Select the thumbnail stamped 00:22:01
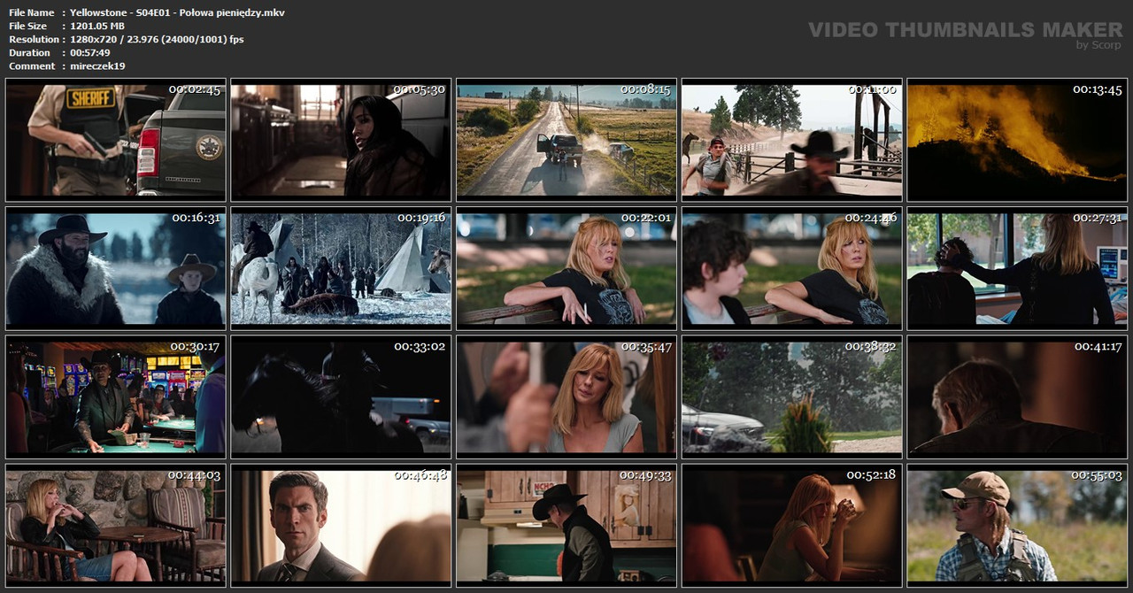 [x=566, y=268]
